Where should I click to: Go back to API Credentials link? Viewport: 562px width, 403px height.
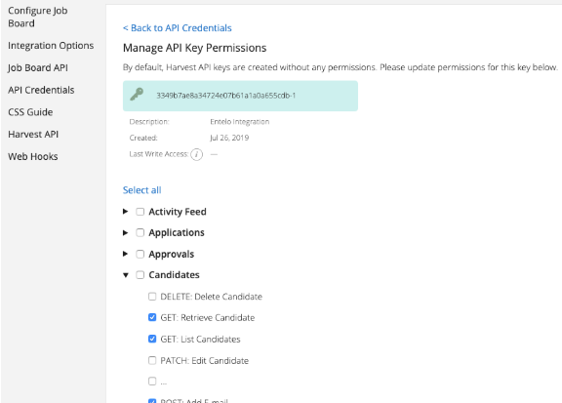(177, 28)
